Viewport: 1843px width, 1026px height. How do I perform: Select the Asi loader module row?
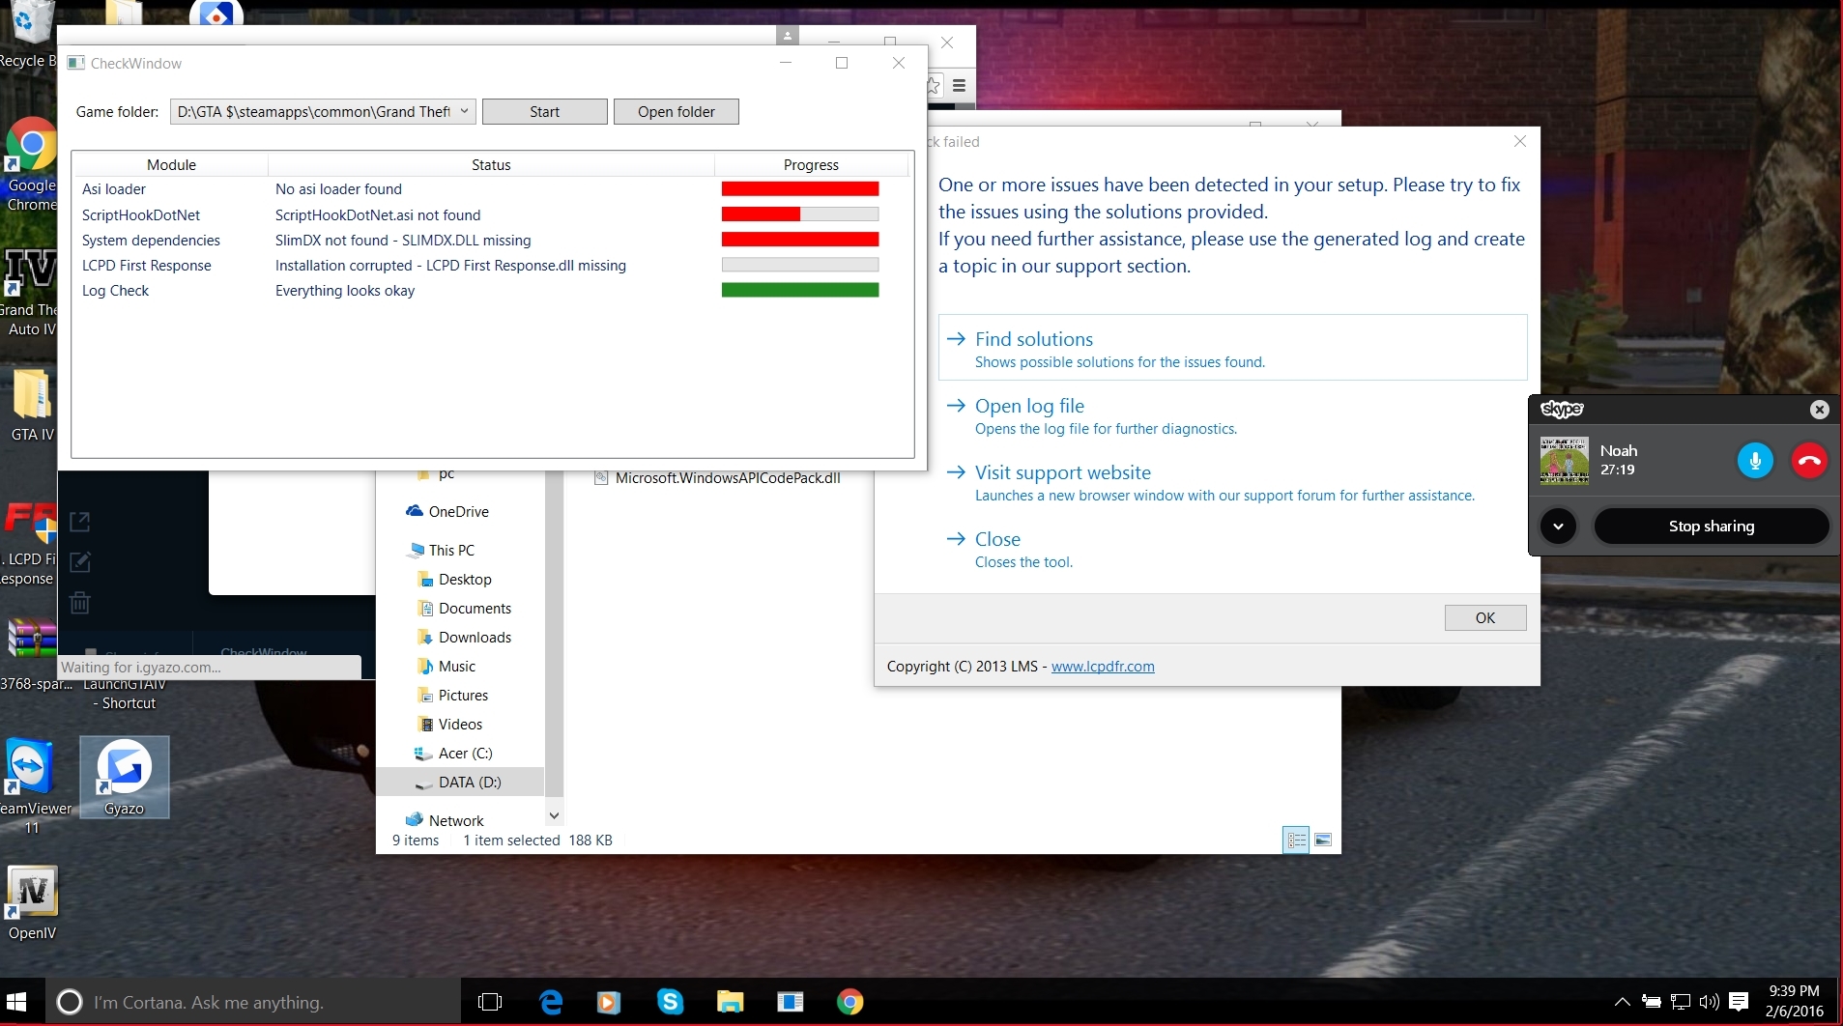point(491,189)
